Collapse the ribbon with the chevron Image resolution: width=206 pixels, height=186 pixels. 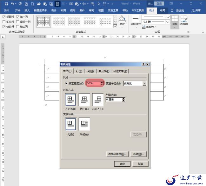203,32
